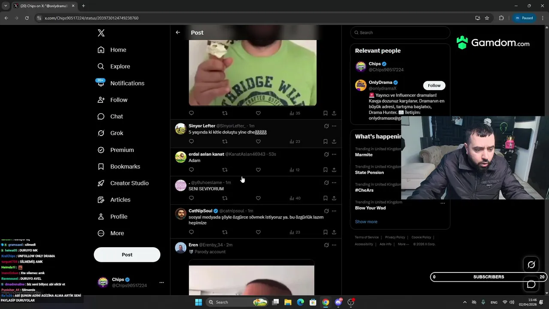
Task: Open the Marmite trending topic
Action: 364,155
